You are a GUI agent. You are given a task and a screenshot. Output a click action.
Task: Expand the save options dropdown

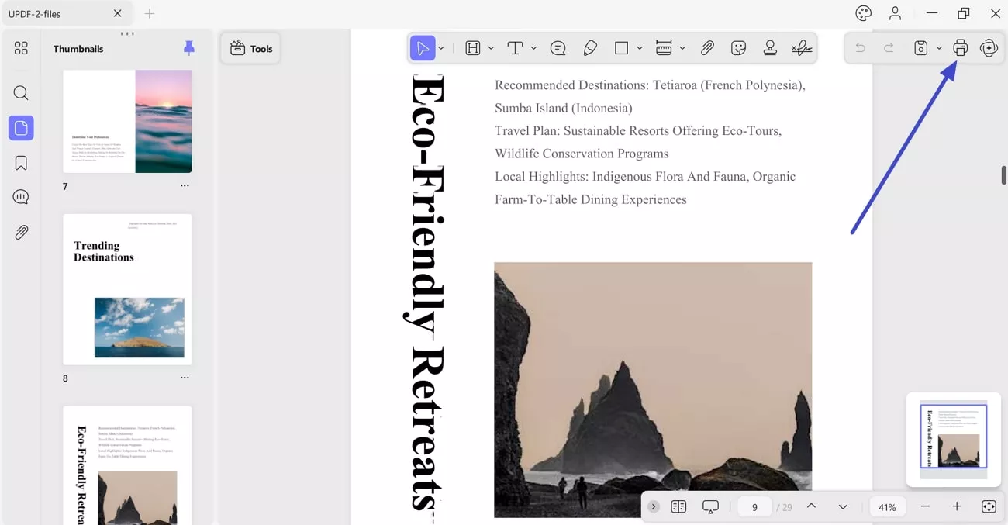(938, 48)
